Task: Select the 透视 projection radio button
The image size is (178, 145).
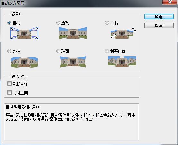Action: [x=58, y=23]
